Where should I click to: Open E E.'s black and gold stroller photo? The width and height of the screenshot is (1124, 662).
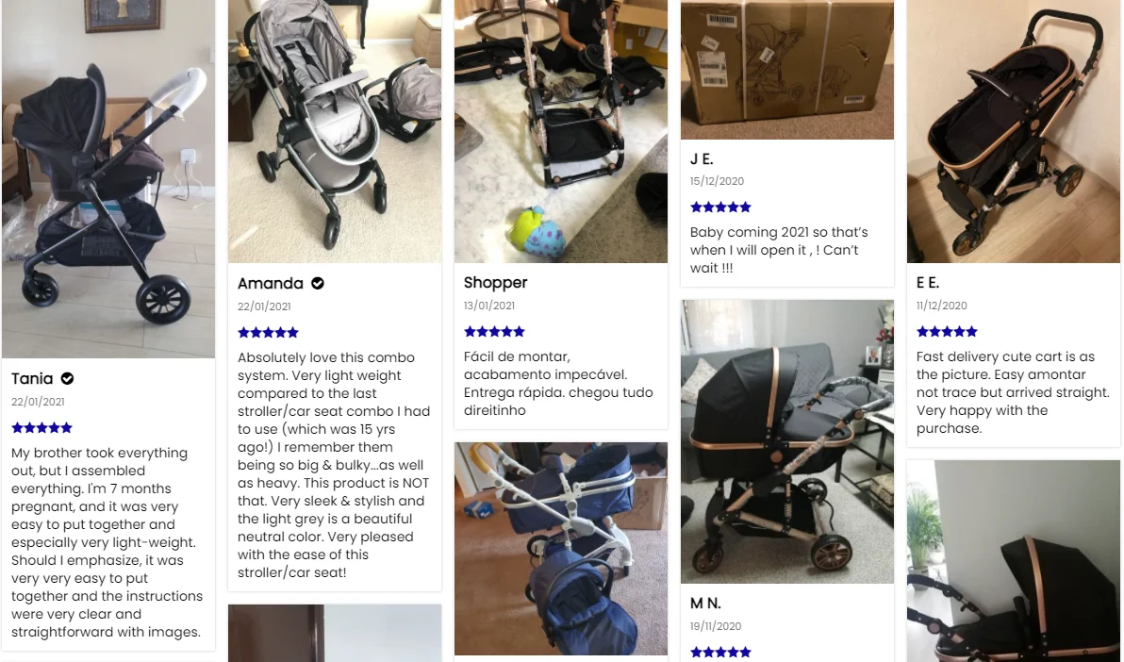click(x=1013, y=131)
